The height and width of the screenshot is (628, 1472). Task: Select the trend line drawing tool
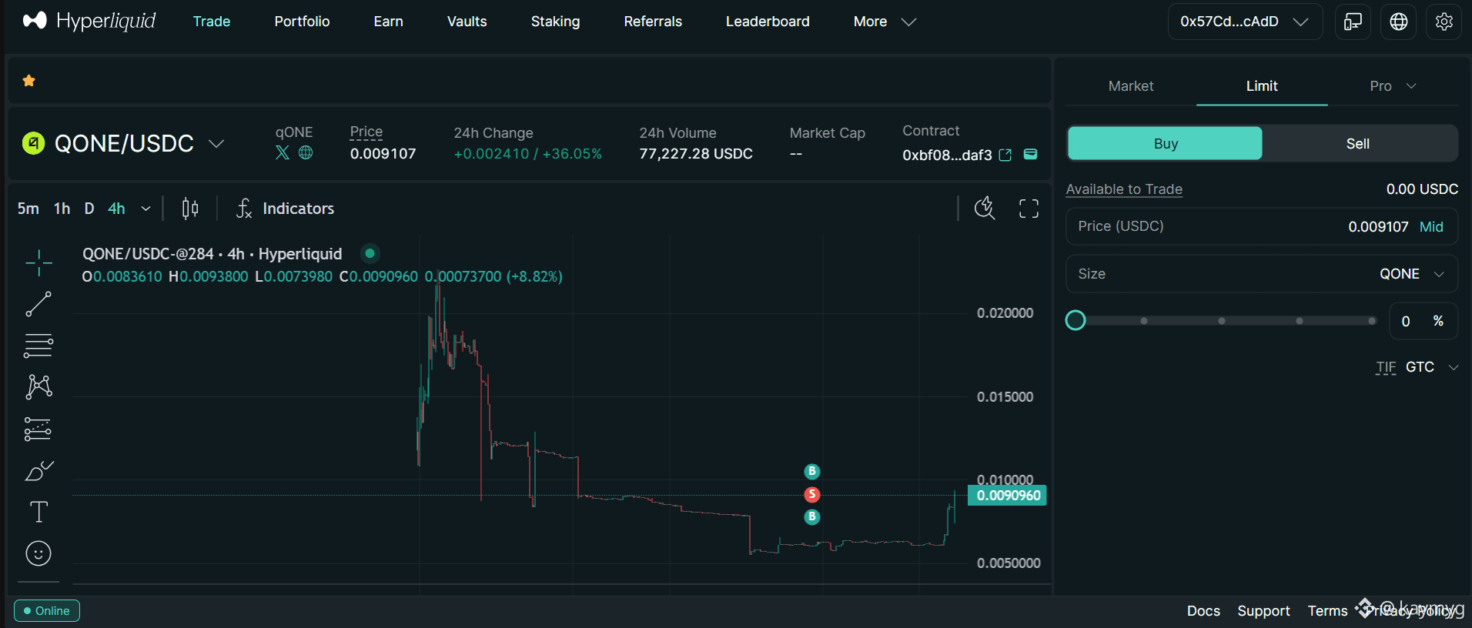(38, 304)
